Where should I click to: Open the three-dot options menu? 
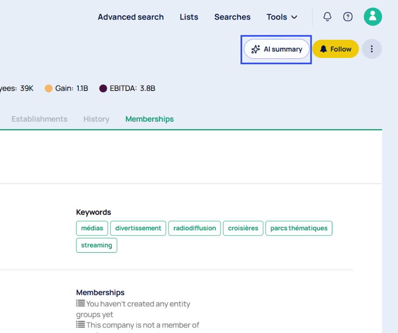click(x=372, y=49)
